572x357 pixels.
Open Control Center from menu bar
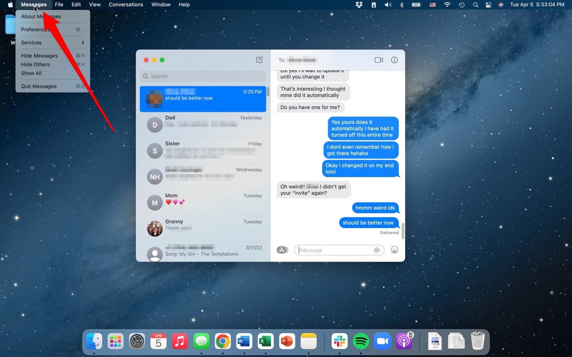[488, 5]
